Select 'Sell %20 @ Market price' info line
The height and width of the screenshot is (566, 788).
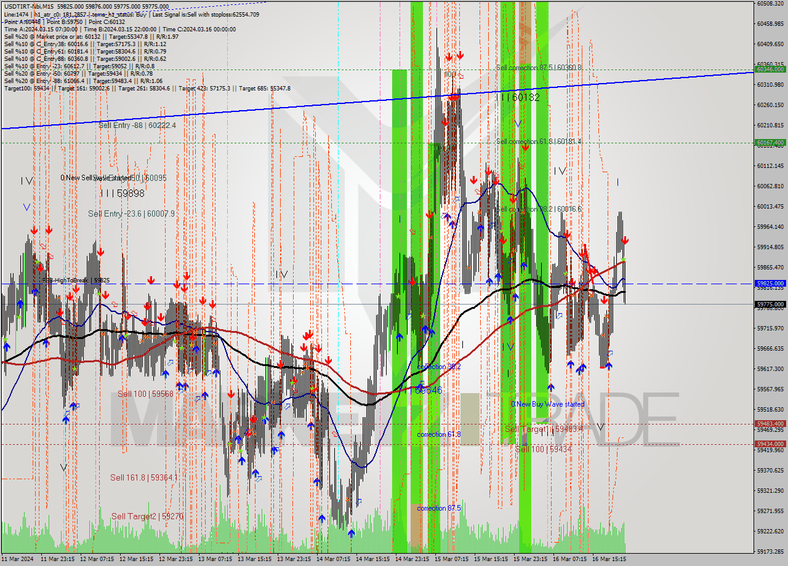[x=91, y=36]
